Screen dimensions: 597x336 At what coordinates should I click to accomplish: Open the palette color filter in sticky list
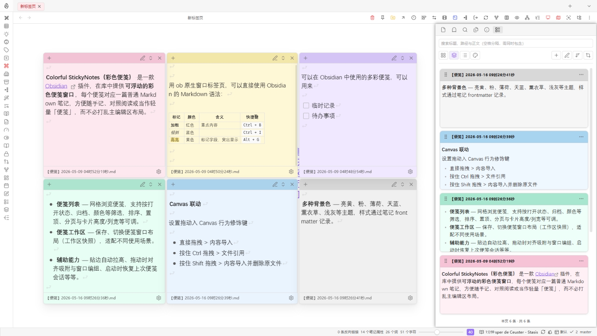(x=475, y=55)
